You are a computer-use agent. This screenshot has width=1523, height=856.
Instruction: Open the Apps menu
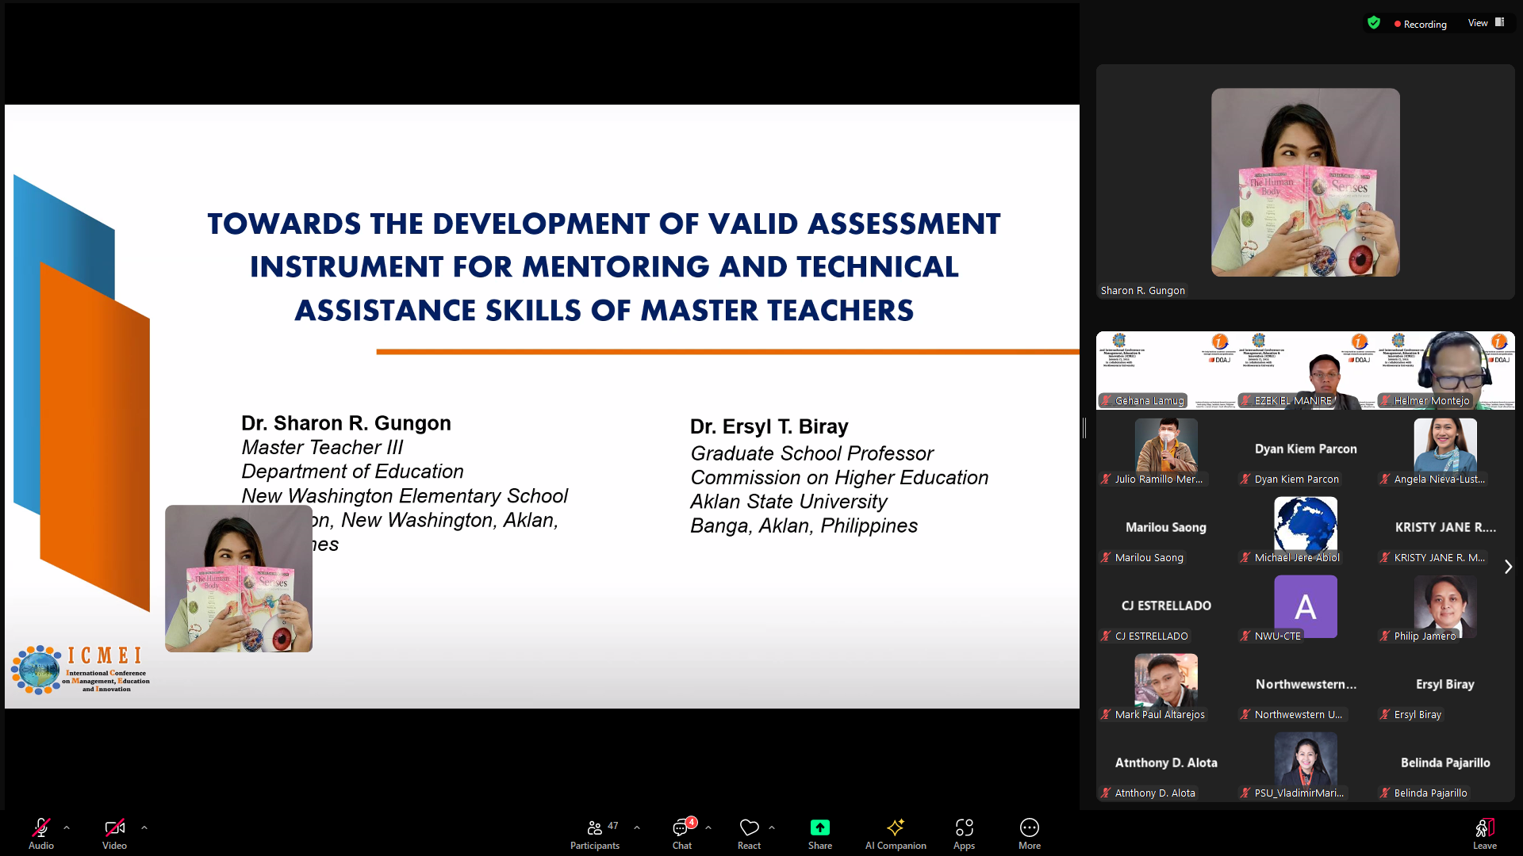pyautogui.click(x=964, y=832)
